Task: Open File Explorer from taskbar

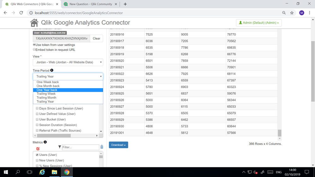Action: tap(54, 172)
